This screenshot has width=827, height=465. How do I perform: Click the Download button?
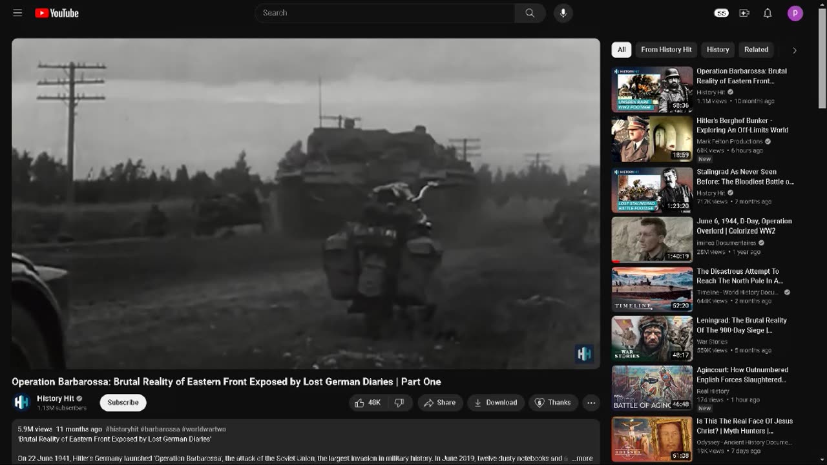496,402
